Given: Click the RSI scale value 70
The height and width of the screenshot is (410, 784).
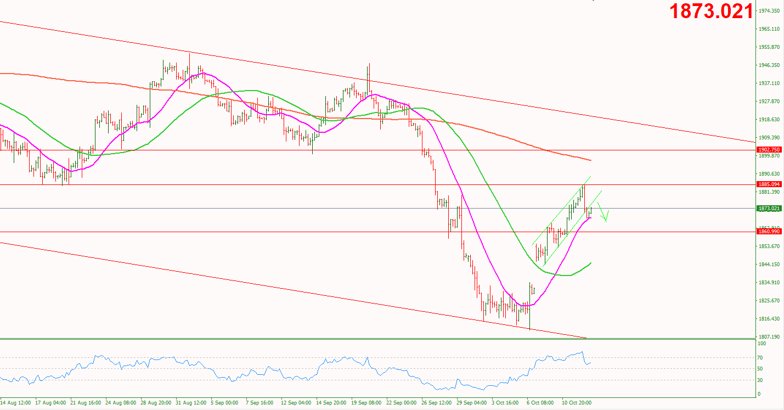Looking at the screenshot, I should pyautogui.click(x=760, y=358).
